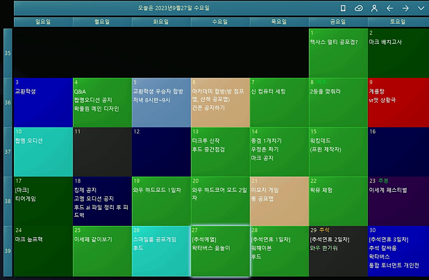429x280 pixels.
Task: Select the 수요일 column header
Action: (220, 22)
